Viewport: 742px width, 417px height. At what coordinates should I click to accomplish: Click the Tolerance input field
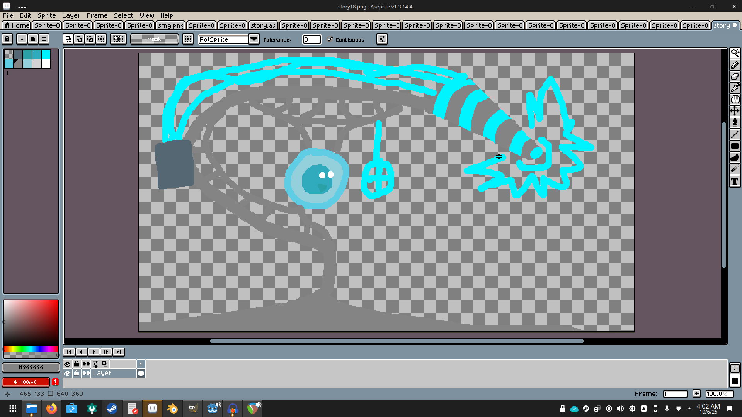point(311,39)
